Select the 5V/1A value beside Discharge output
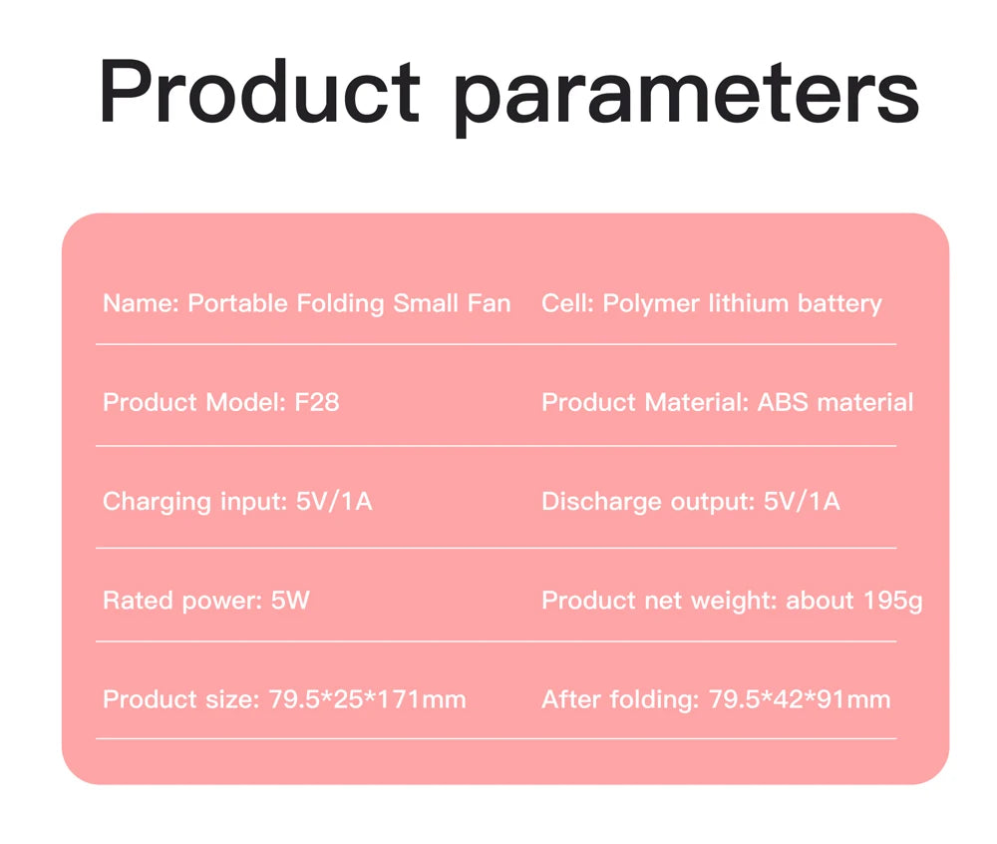This screenshot has width=997, height=844. (x=802, y=501)
